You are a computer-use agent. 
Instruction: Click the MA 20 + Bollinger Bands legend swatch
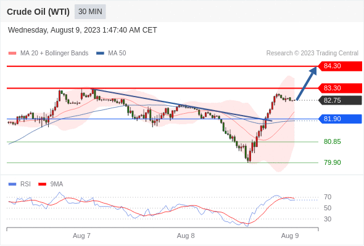click(x=12, y=54)
